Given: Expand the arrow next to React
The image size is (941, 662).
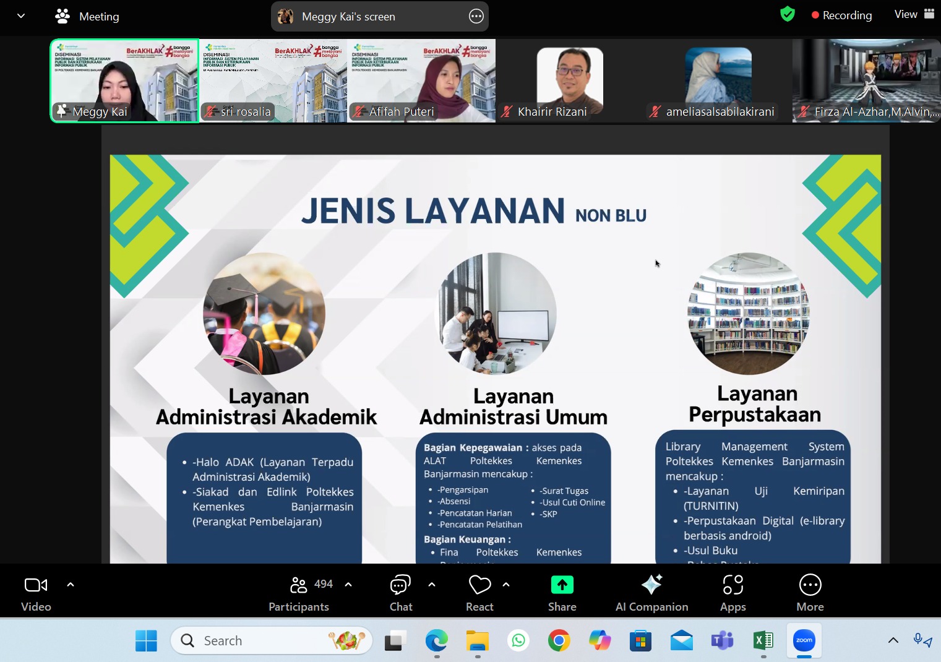Looking at the screenshot, I should tap(506, 585).
